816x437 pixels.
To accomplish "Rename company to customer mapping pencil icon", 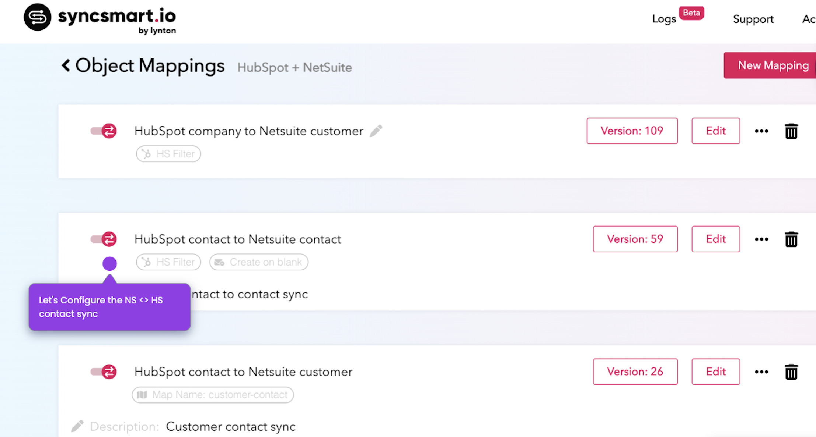I will (x=376, y=131).
